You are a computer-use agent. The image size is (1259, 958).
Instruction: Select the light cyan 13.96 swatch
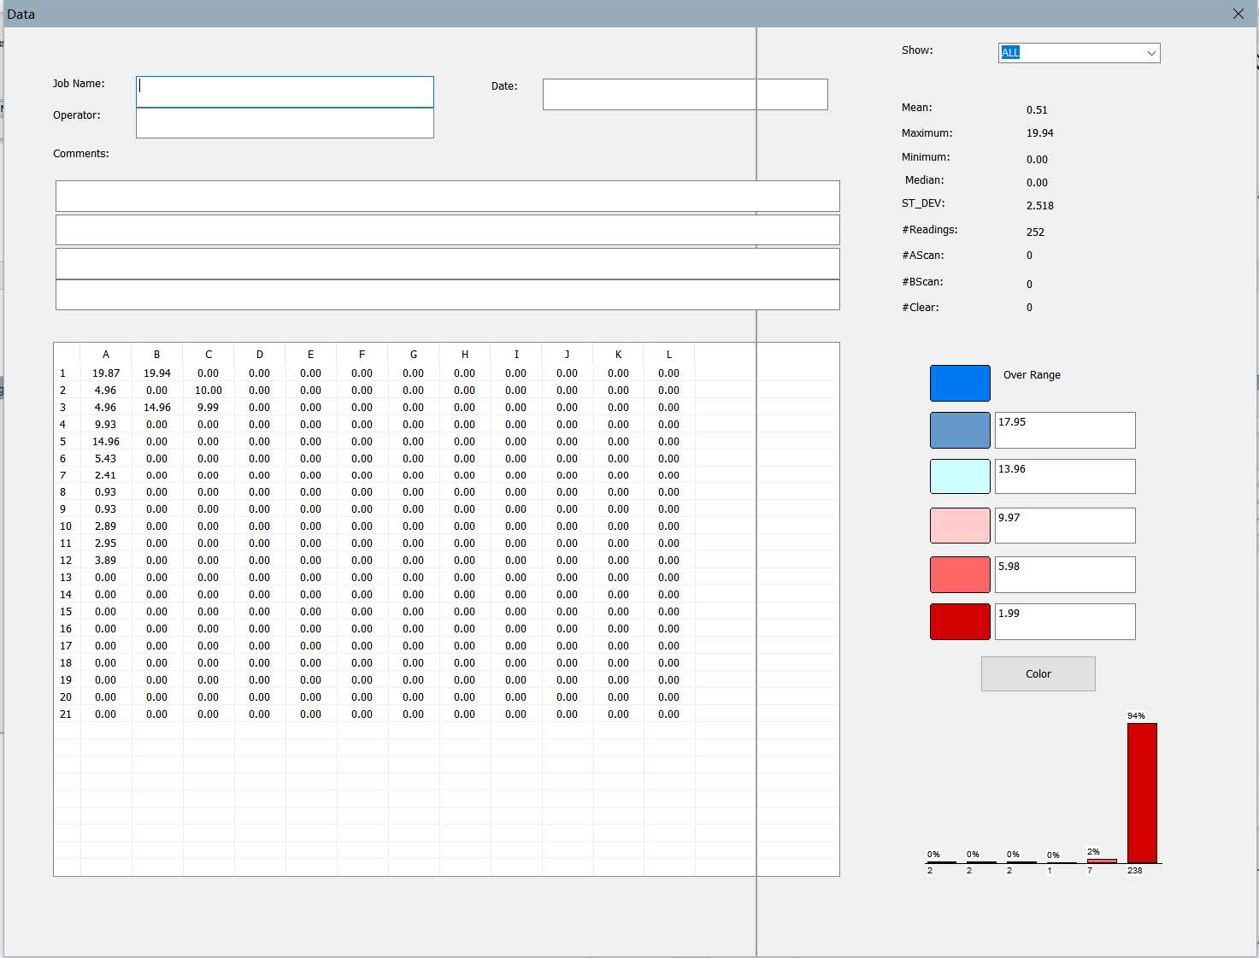[959, 477]
